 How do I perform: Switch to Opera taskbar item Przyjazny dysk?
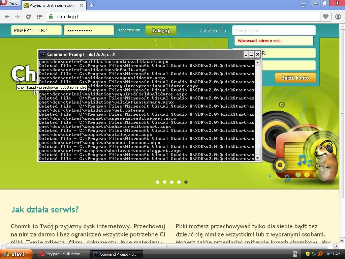tap(62, 254)
